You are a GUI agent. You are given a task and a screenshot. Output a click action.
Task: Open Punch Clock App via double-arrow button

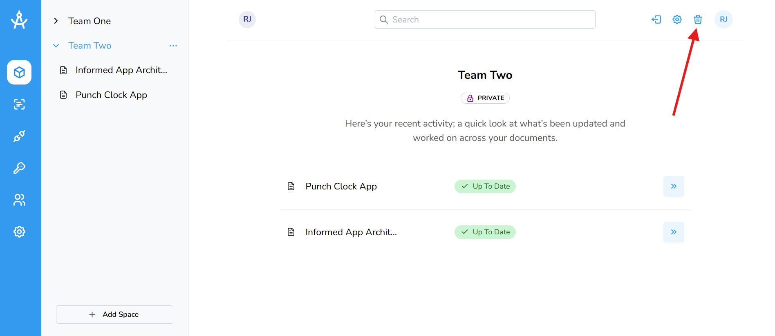674,186
